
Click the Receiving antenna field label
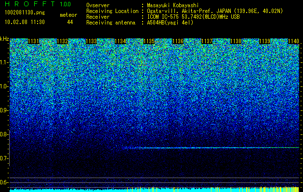[111, 23]
